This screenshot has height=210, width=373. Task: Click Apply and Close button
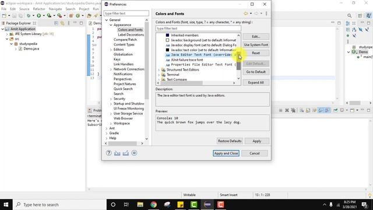click(226, 153)
